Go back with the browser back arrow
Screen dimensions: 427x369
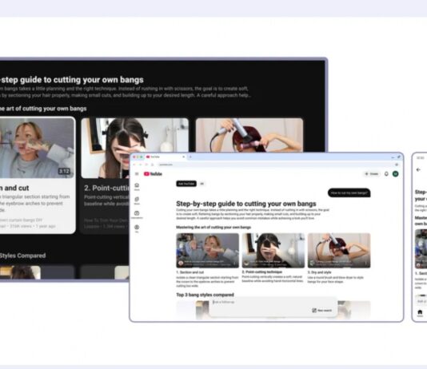click(134, 165)
